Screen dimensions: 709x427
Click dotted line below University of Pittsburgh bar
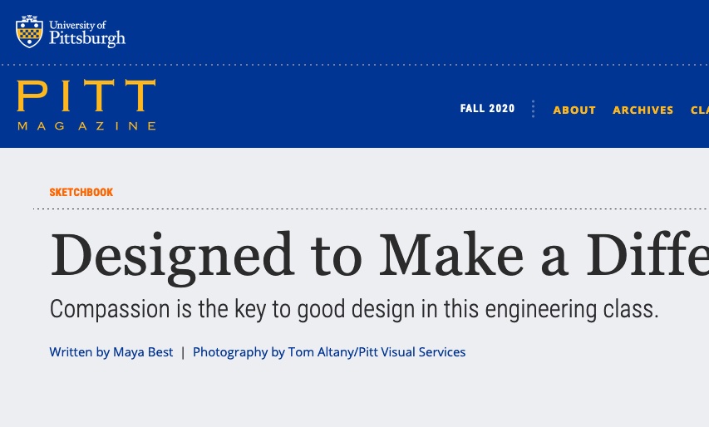point(354,65)
